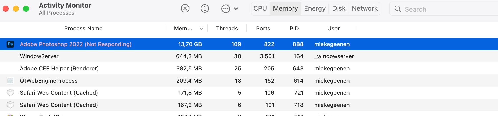Select Safari Web Content (Cached) using 167,2 MB
Screen dimensions: 498x116
[59, 105]
